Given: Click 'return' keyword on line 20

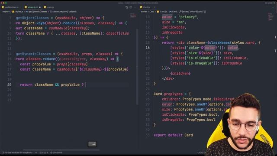Looking at the screenshot, I should tap(26, 85).
